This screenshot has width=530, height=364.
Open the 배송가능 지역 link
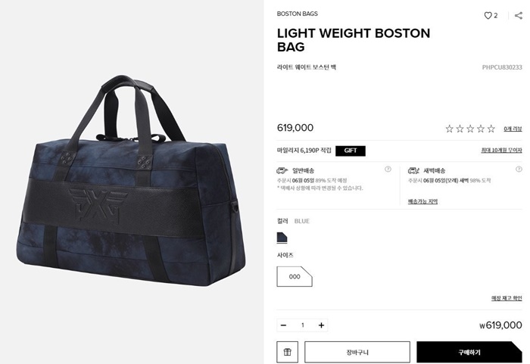(422, 201)
